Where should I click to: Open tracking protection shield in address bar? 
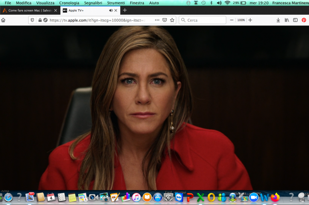(32, 20)
